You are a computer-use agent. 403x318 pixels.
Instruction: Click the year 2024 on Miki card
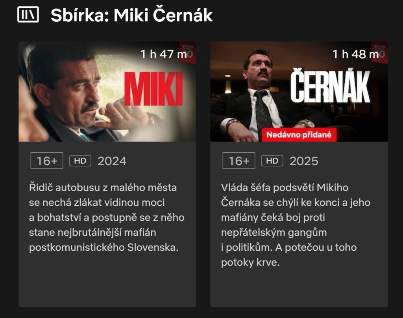click(x=112, y=161)
